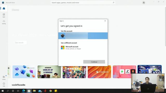Open Help in the sidebar

4,84
